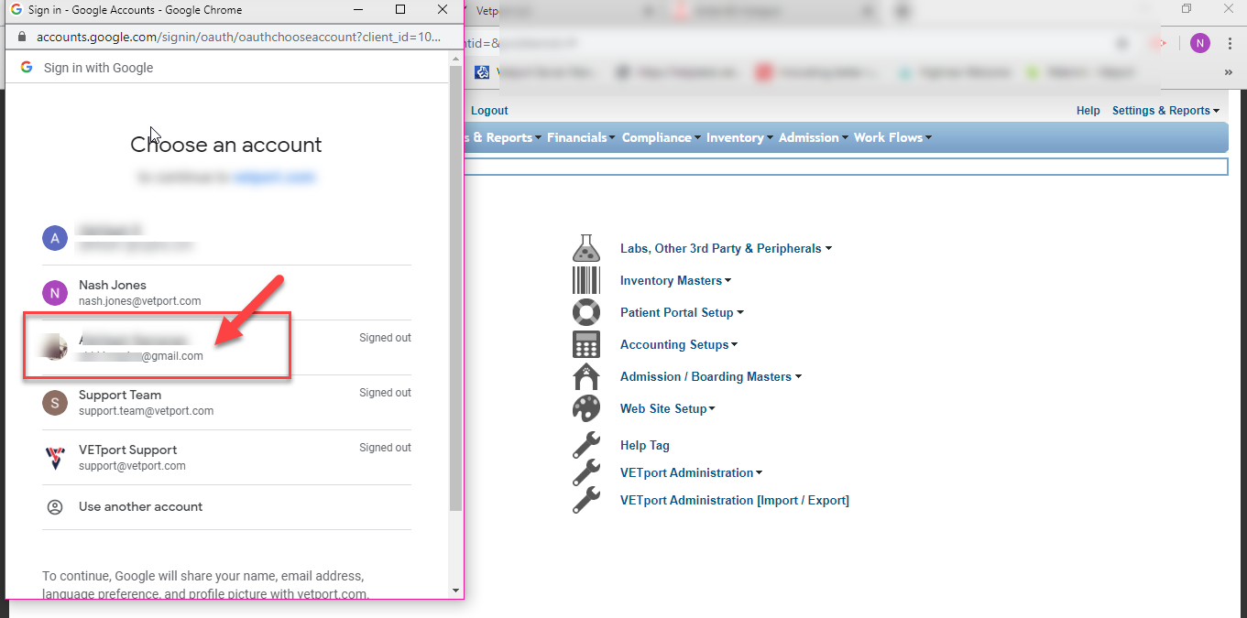
Task: Click the barcode icon for Inventory Masters
Action: [585, 280]
